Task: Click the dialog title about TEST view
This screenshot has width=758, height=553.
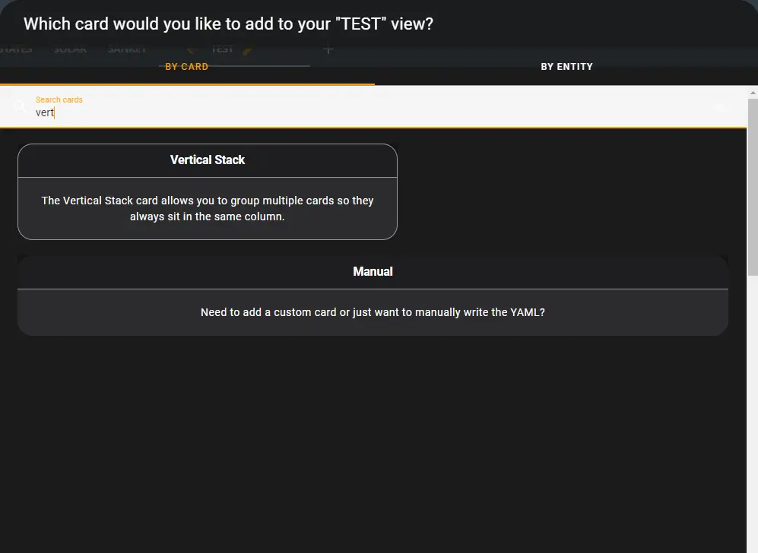Action: [x=228, y=24]
